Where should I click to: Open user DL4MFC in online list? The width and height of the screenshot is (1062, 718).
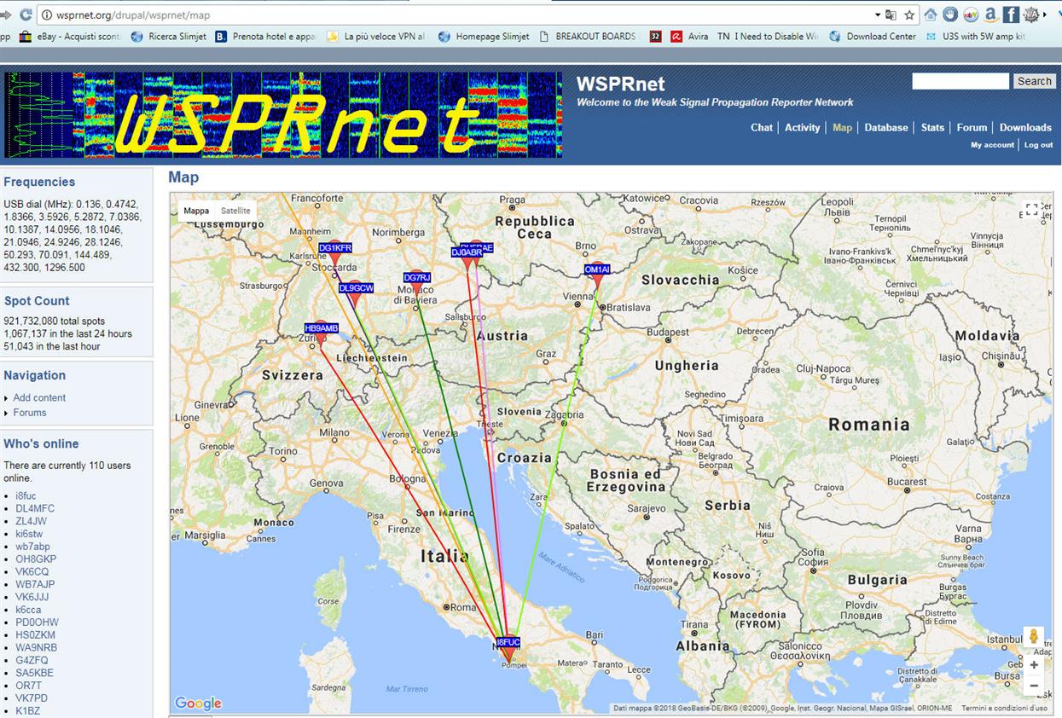35,509
